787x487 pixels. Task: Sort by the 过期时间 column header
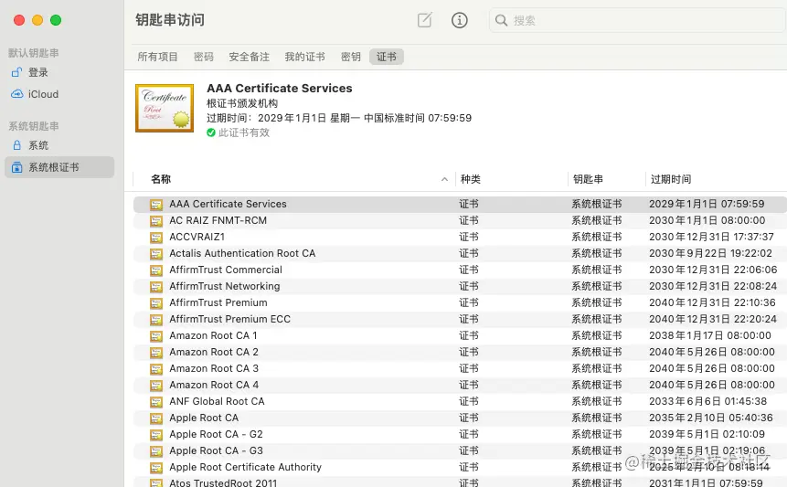click(x=671, y=179)
